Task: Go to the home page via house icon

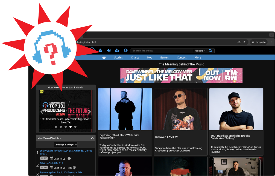Action: pos(104,57)
